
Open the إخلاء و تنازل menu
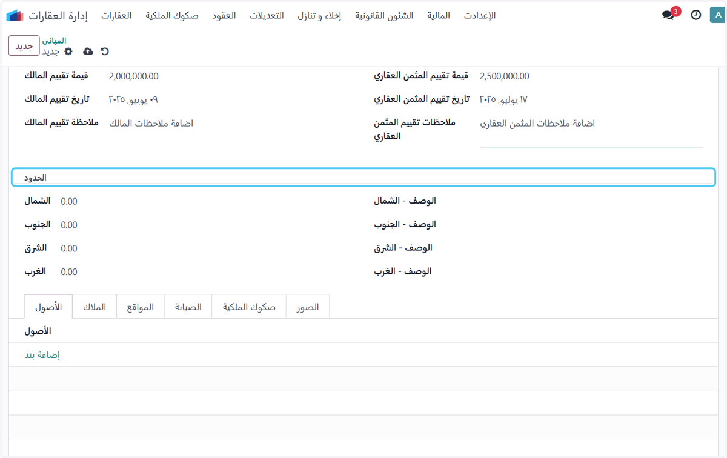tap(319, 16)
